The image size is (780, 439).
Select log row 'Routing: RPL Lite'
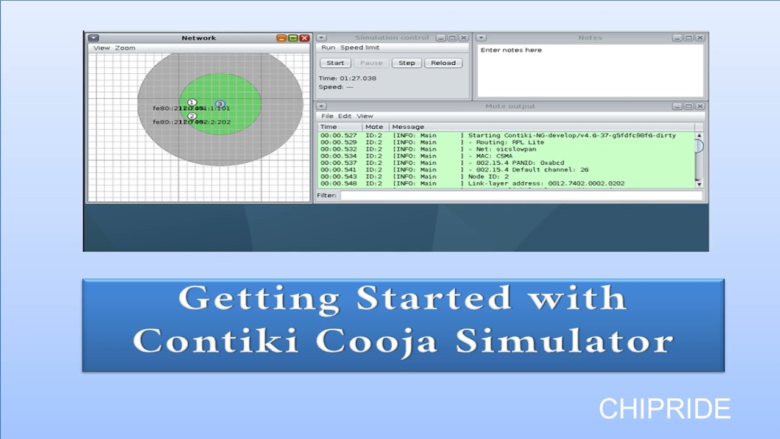click(506, 142)
